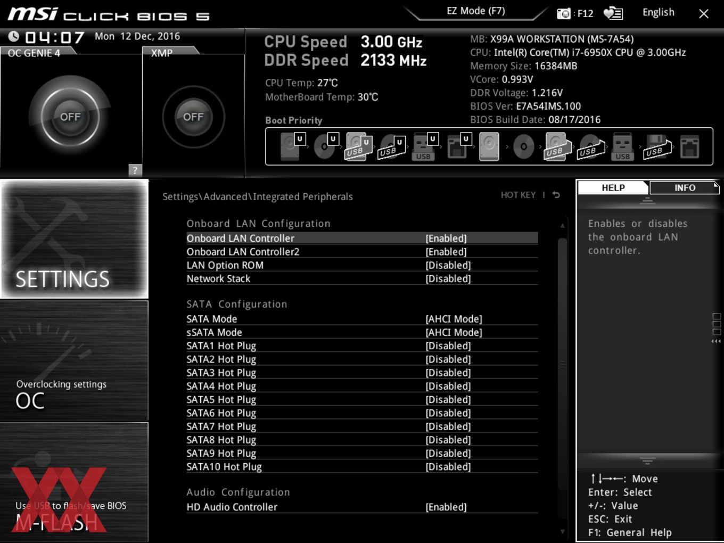724x543 pixels.
Task: Select the UEFI USB CD/DVD boot icon
Action: click(391, 146)
